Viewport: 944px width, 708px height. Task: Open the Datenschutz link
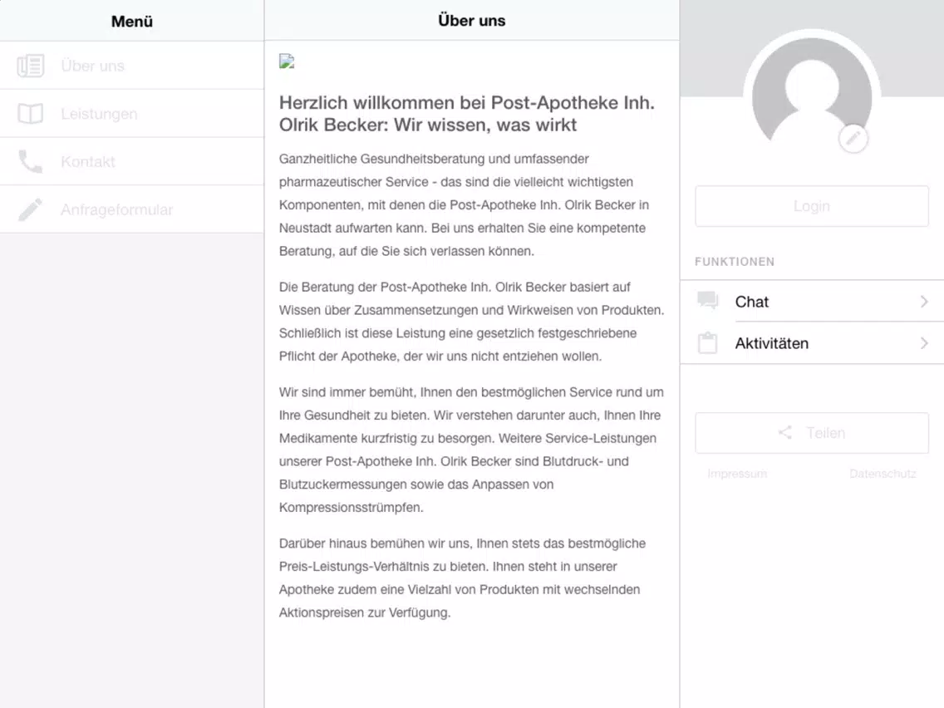click(x=883, y=474)
